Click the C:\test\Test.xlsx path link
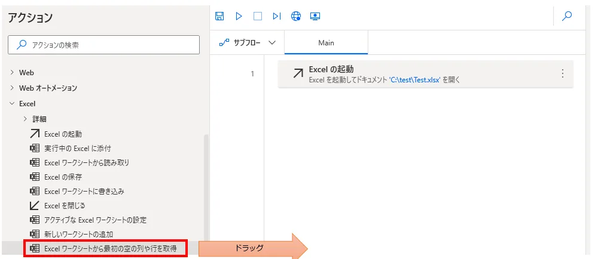Image resolution: width=595 pixels, height=259 pixels. point(414,79)
